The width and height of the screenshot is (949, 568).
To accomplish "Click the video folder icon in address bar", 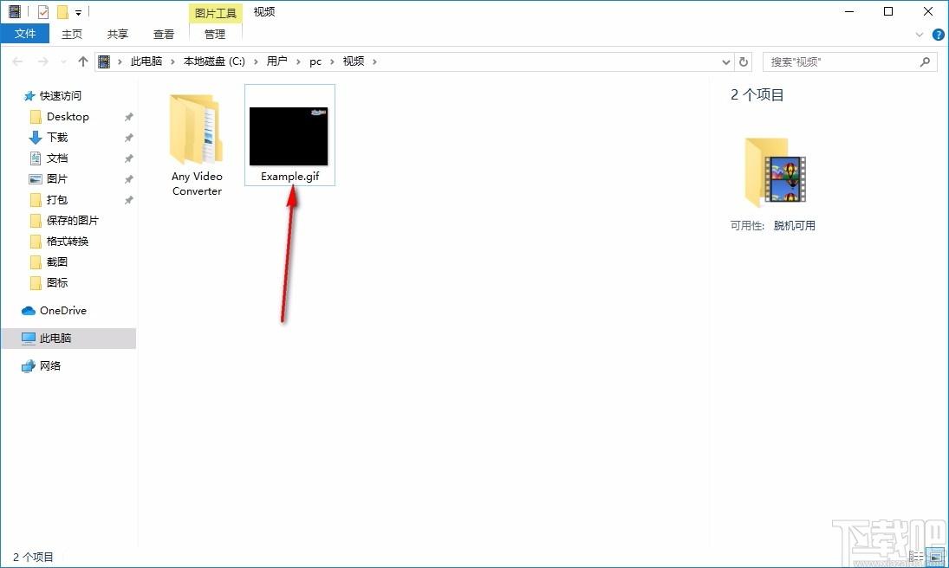I will tap(104, 61).
